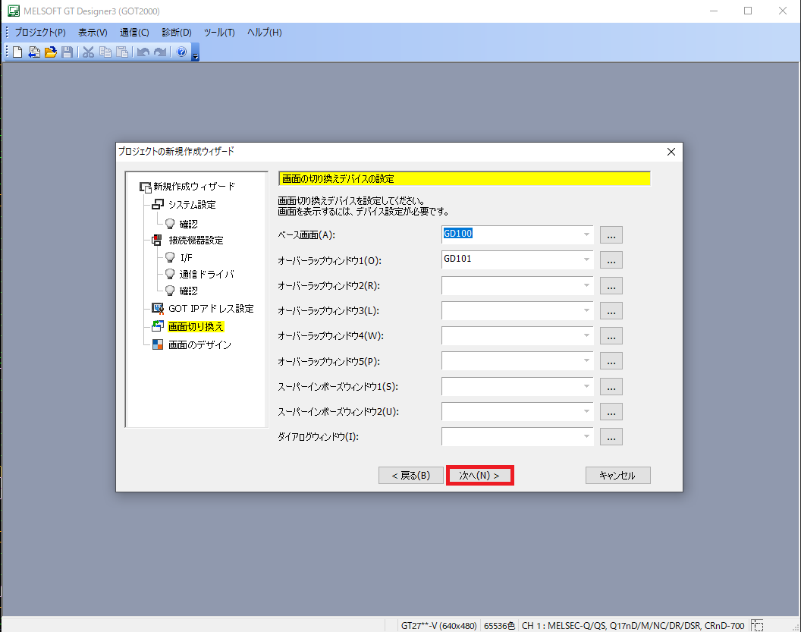Screen dimensions: 801x632
Task: Click the toolbar options overflow arrow
Action: coord(196,53)
